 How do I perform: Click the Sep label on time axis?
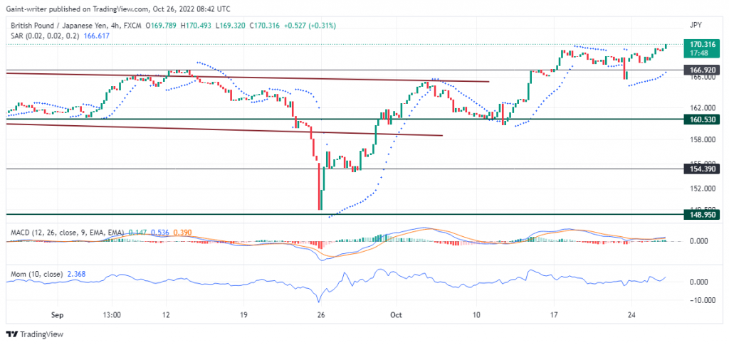[57, 314]
